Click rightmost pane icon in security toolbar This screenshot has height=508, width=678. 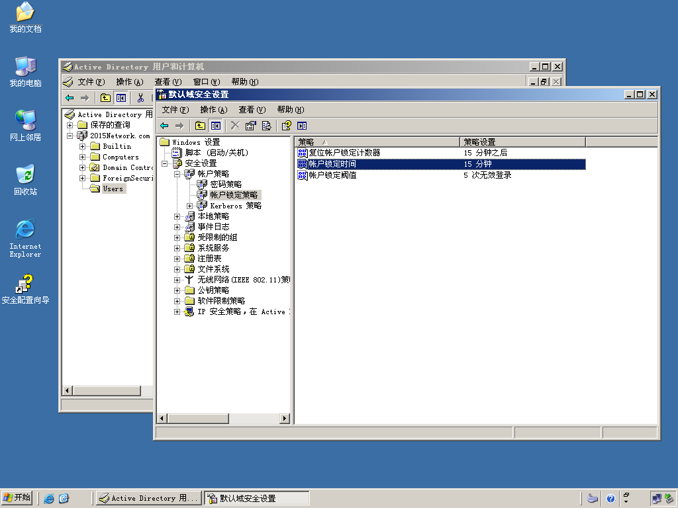(302, 126)
